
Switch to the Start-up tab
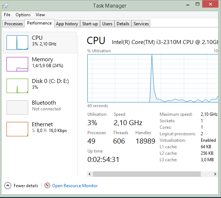click(90, 24)
